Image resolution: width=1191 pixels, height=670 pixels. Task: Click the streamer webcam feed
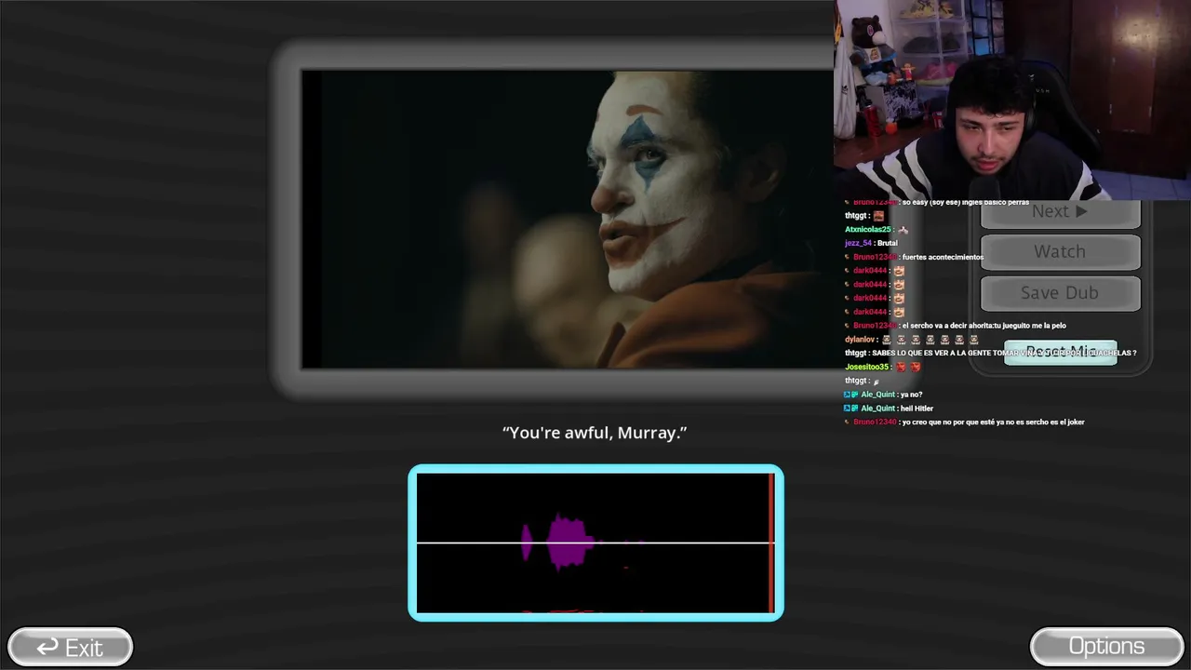pyautogui.click(x=1012, y=100)
